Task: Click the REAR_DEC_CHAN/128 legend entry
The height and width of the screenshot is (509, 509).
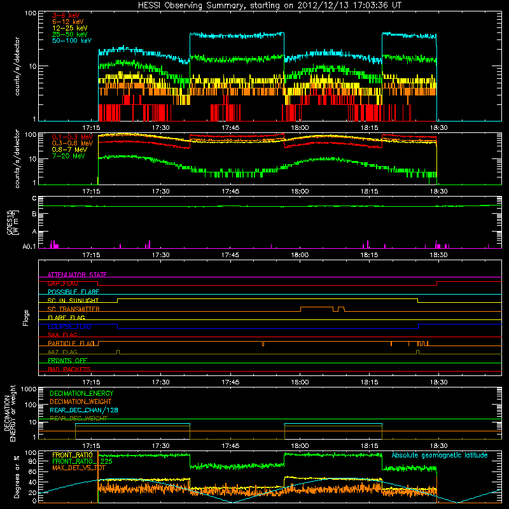Action: tap(84, 410)
